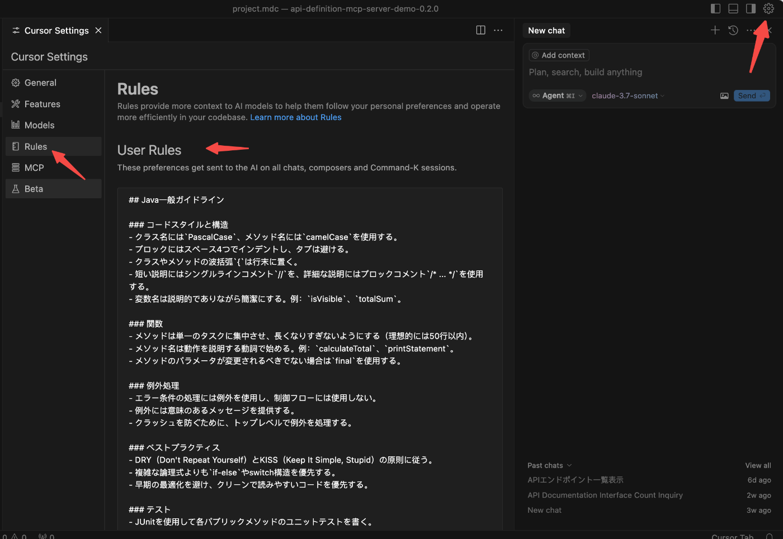
Task: Open the Features settings section
Action: click(x=54, y=104)
